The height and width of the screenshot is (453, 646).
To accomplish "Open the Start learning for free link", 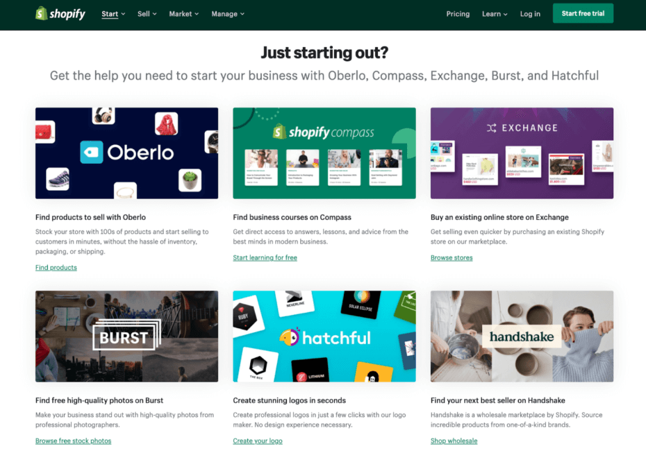I will click(x=265, y=257).
